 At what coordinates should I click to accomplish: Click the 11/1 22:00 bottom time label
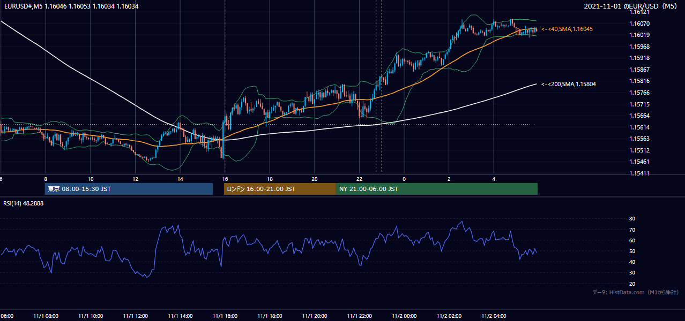(359, 316)
